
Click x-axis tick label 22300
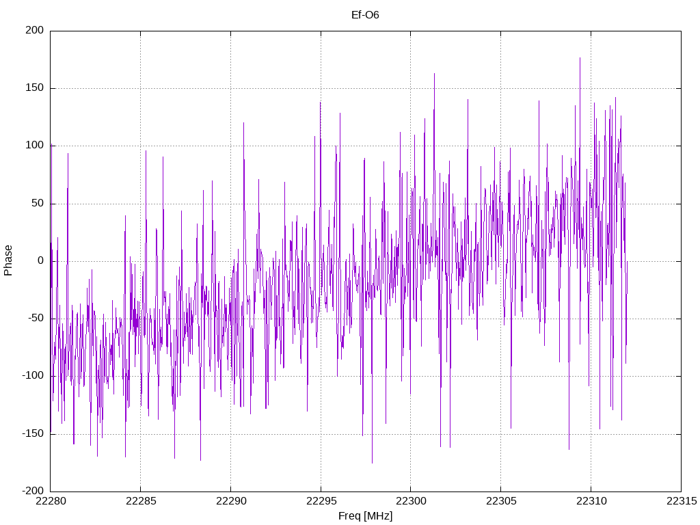(411, 501)
